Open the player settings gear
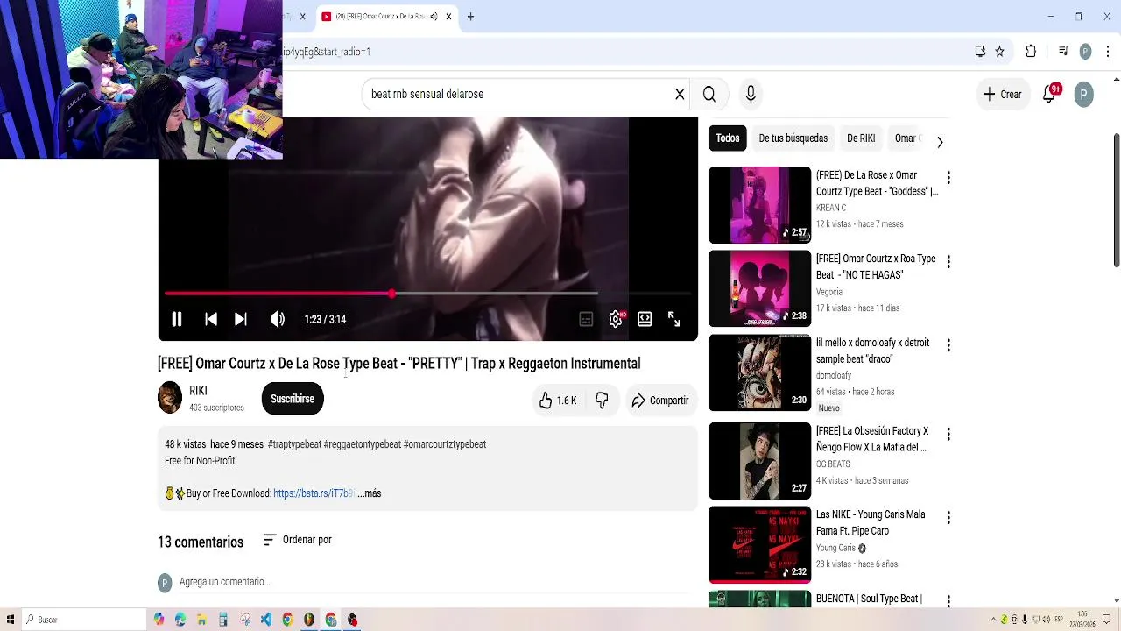Image resolution: width=1121 pixels, height=631 pixels. pos(616,320)
